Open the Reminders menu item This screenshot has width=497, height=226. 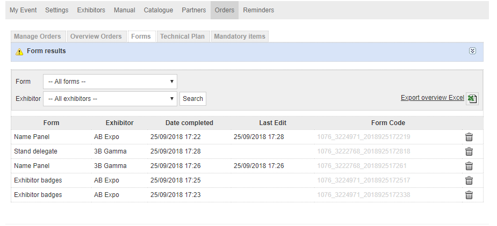258,10
